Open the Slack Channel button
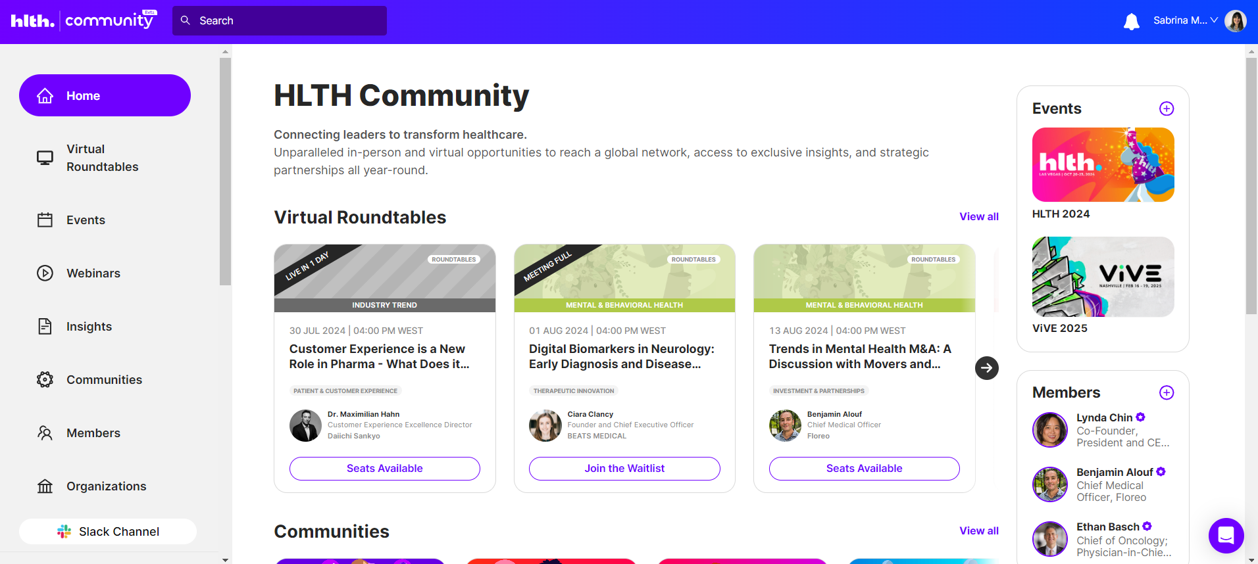1258x564 pixels. (108, 532)
